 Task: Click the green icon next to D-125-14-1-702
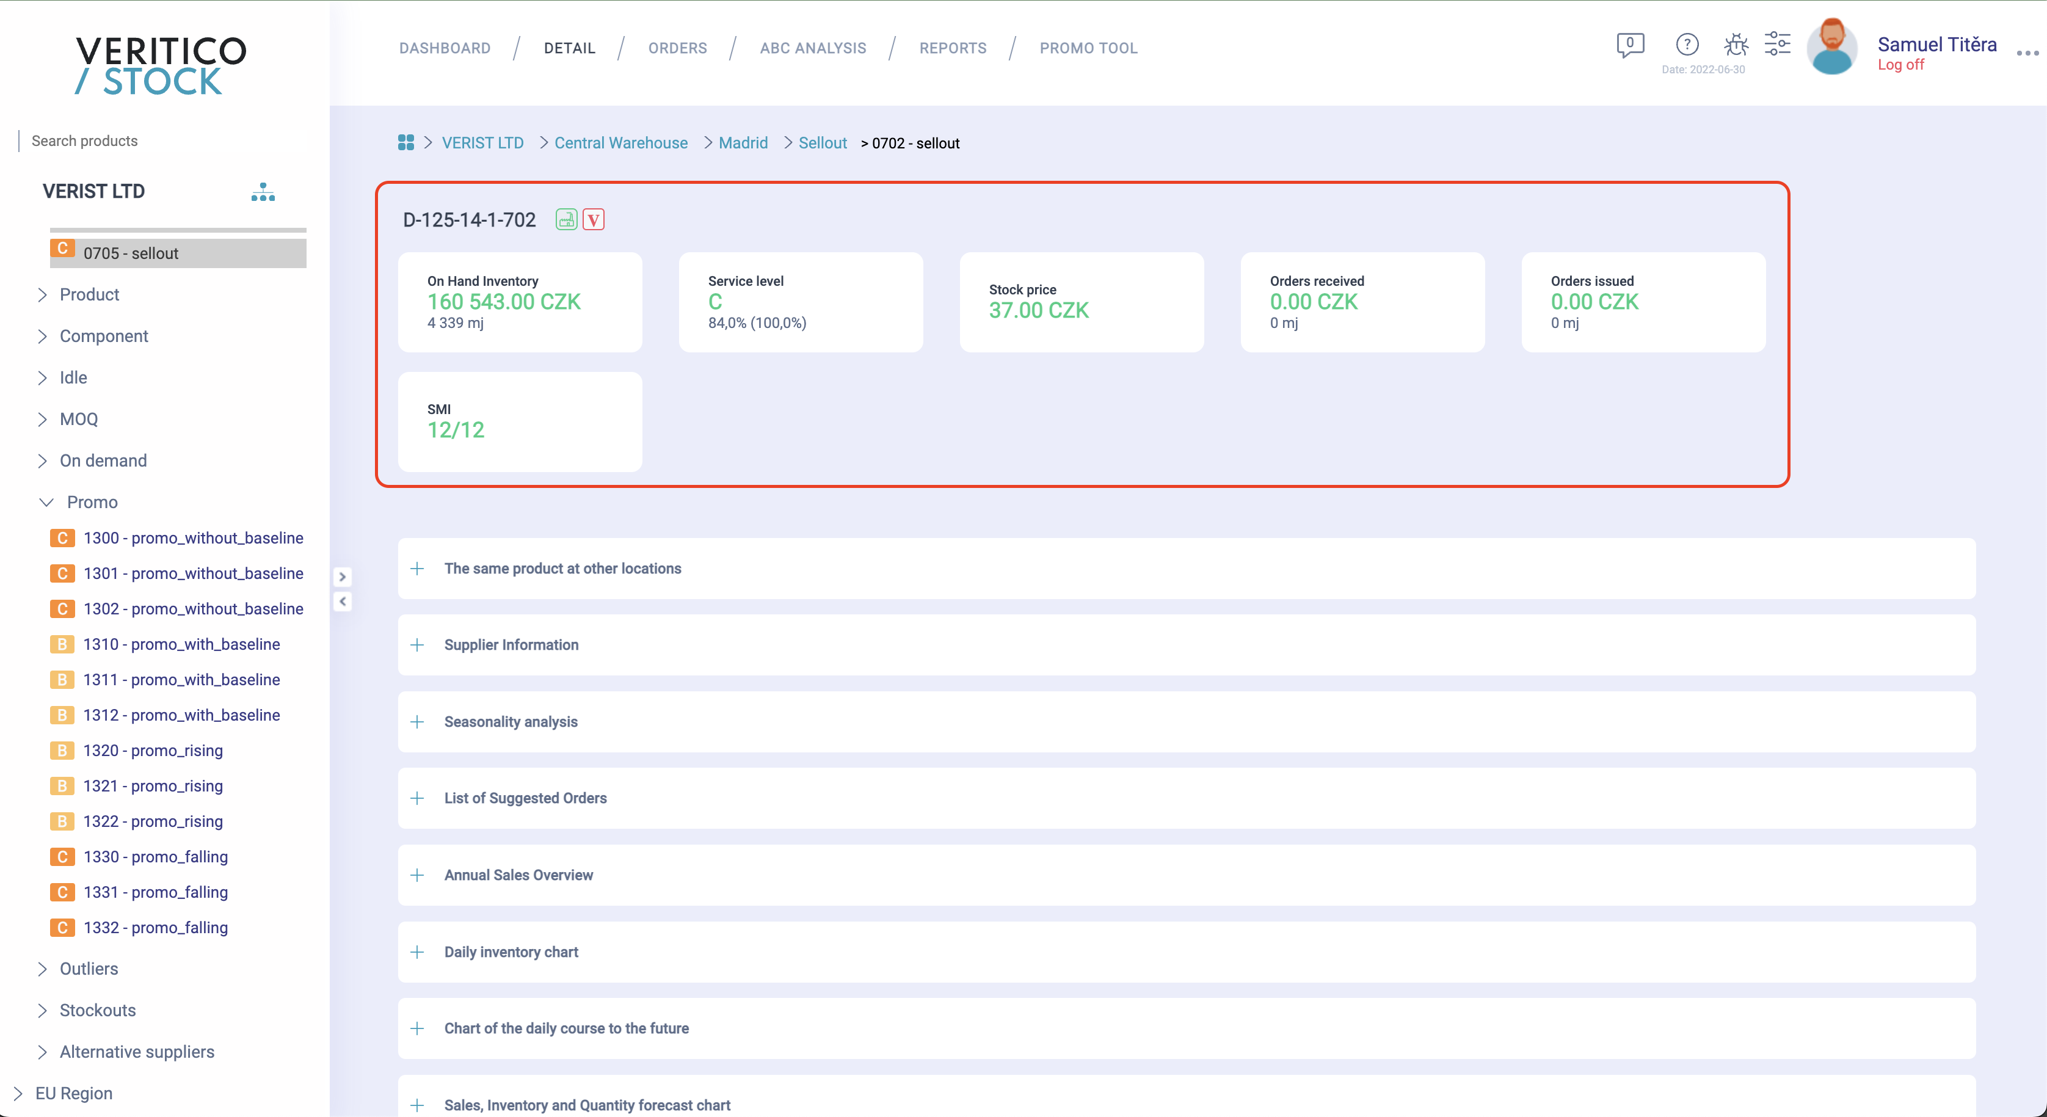point(565,220)
